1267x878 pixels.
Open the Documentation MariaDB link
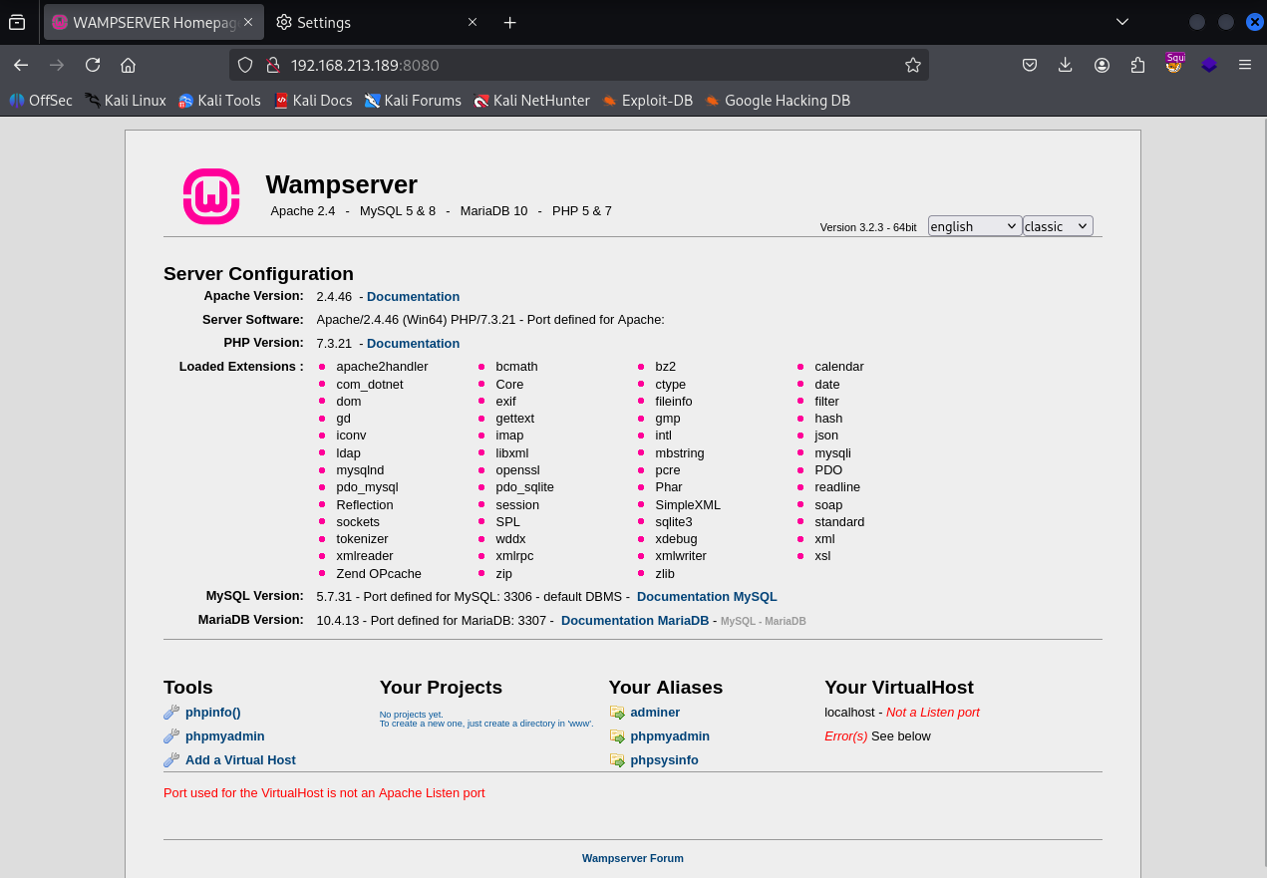click(x=634, y=621)
